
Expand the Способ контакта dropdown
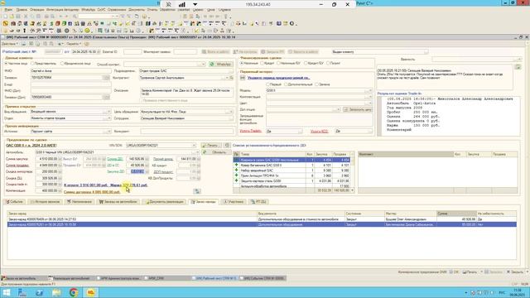203,65
